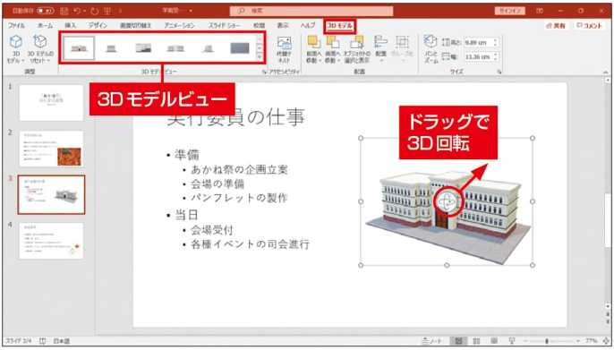
Task: Select the first 3D model view thumbnail
Action: click(79, 47)
